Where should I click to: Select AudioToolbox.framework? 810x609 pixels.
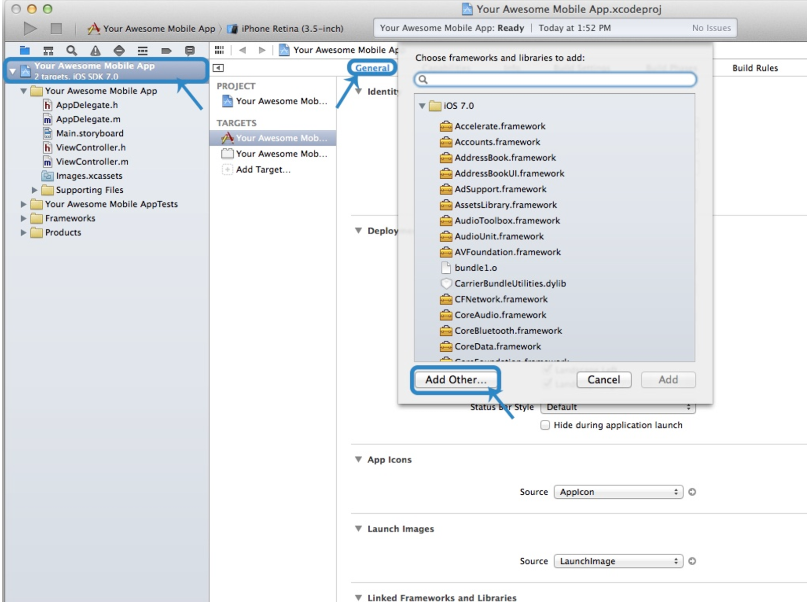click(508, 220)
